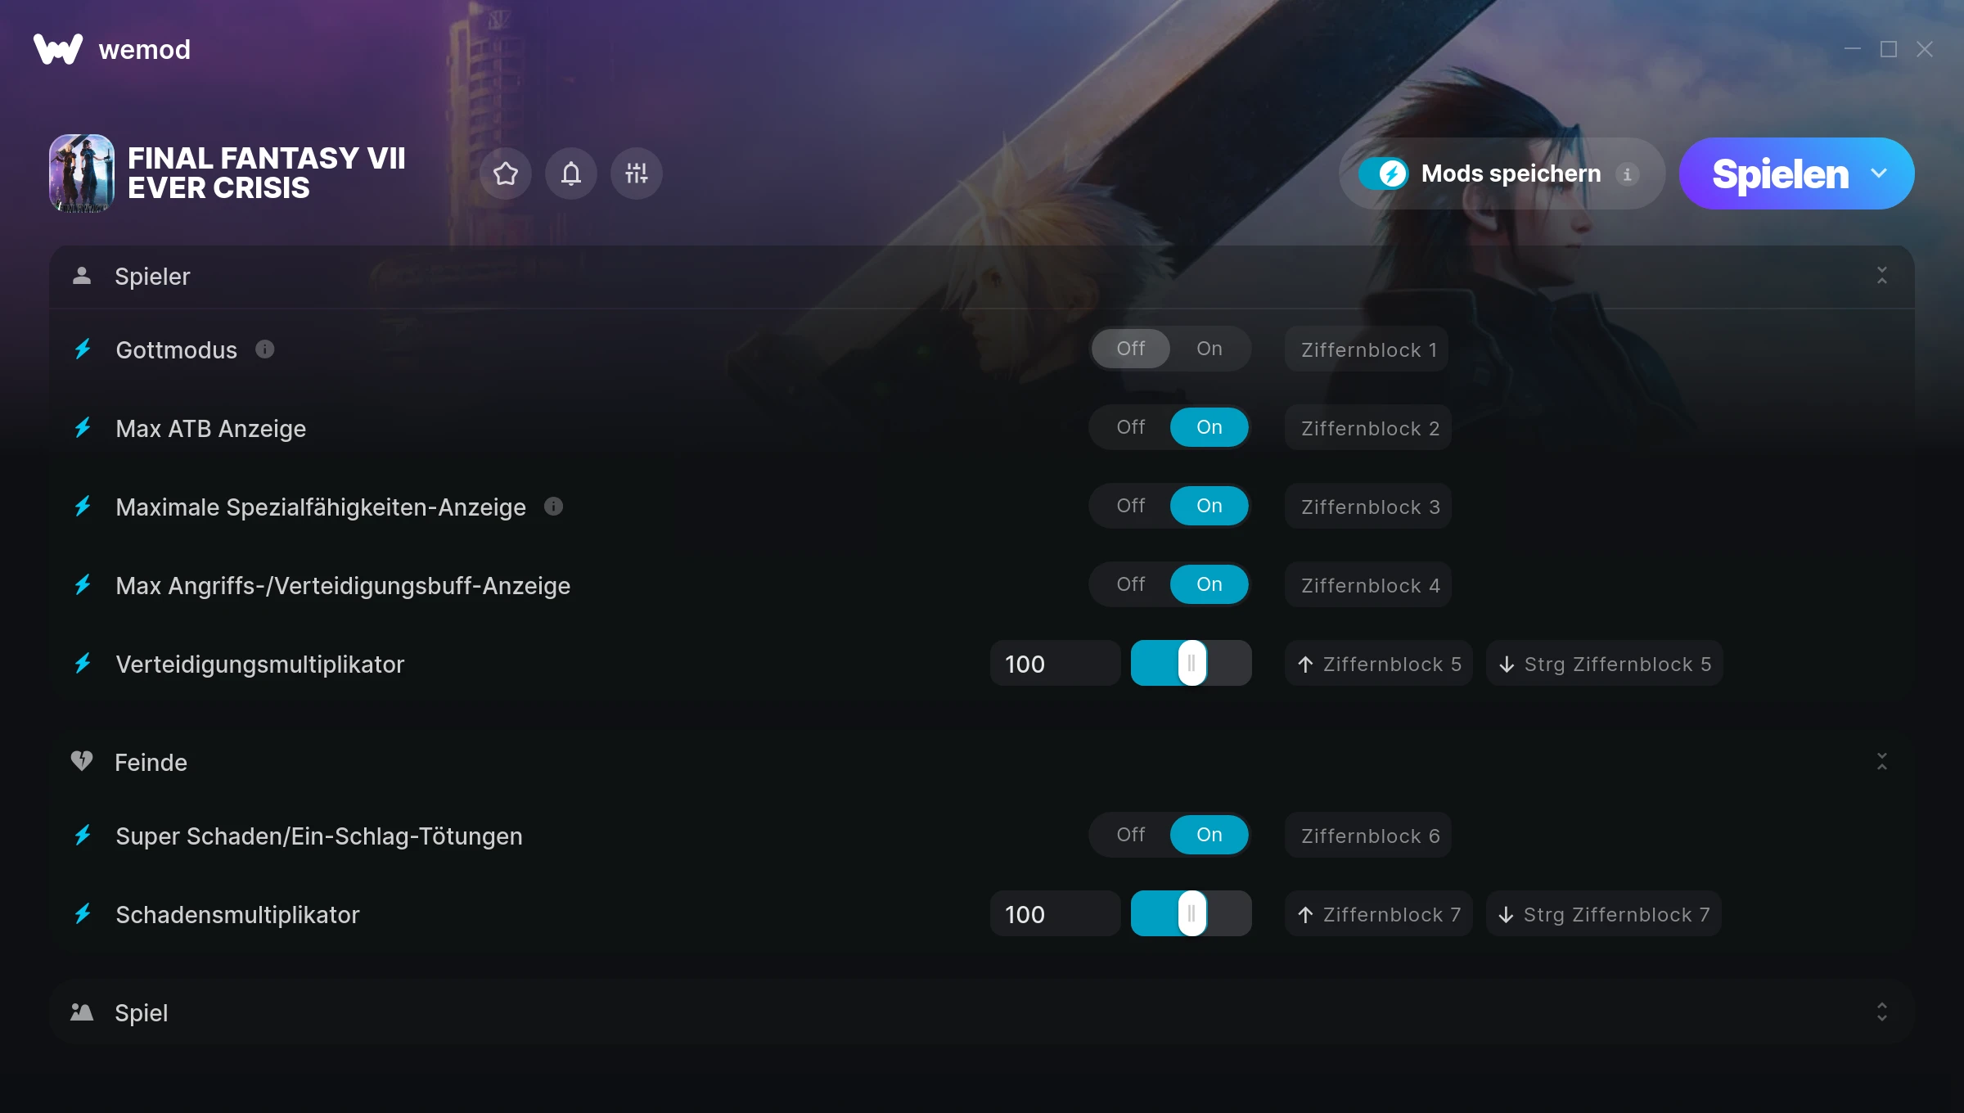1964x1113 pixels.
Task: Open notifications via the bell icon
Action: pos(571,173)
